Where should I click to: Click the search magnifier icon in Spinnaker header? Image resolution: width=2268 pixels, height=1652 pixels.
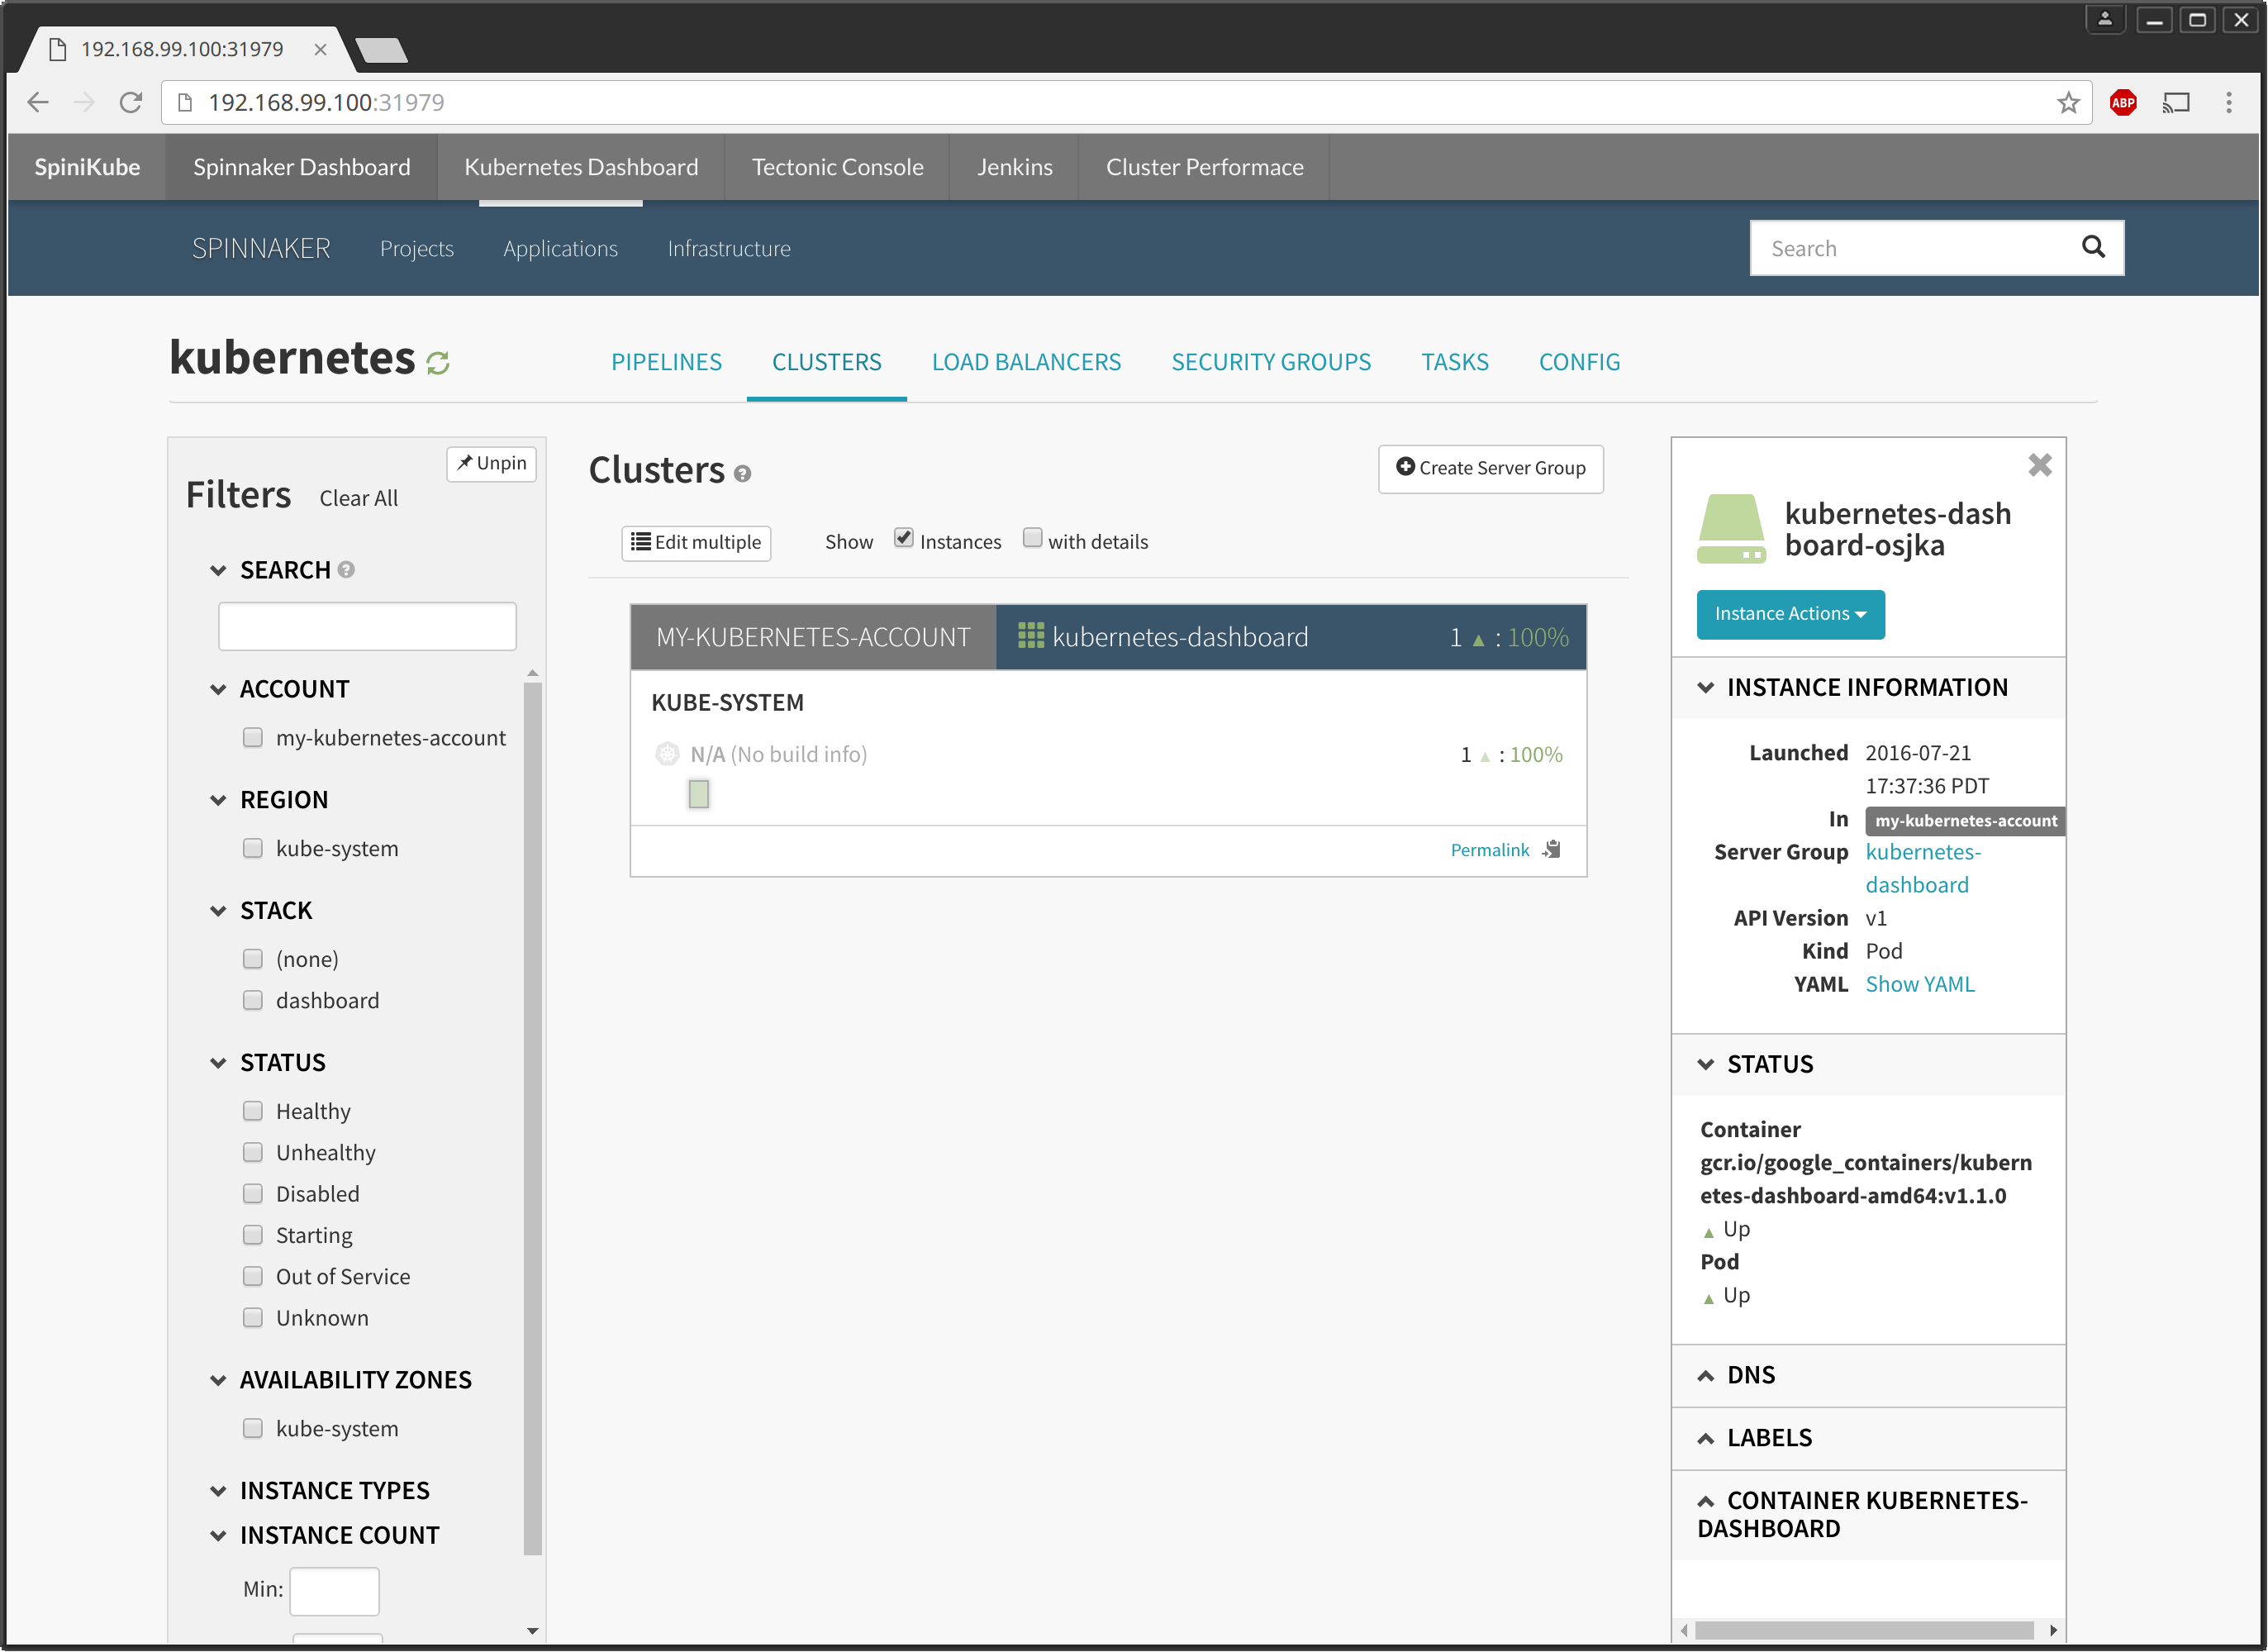[x=2092, y=247]
